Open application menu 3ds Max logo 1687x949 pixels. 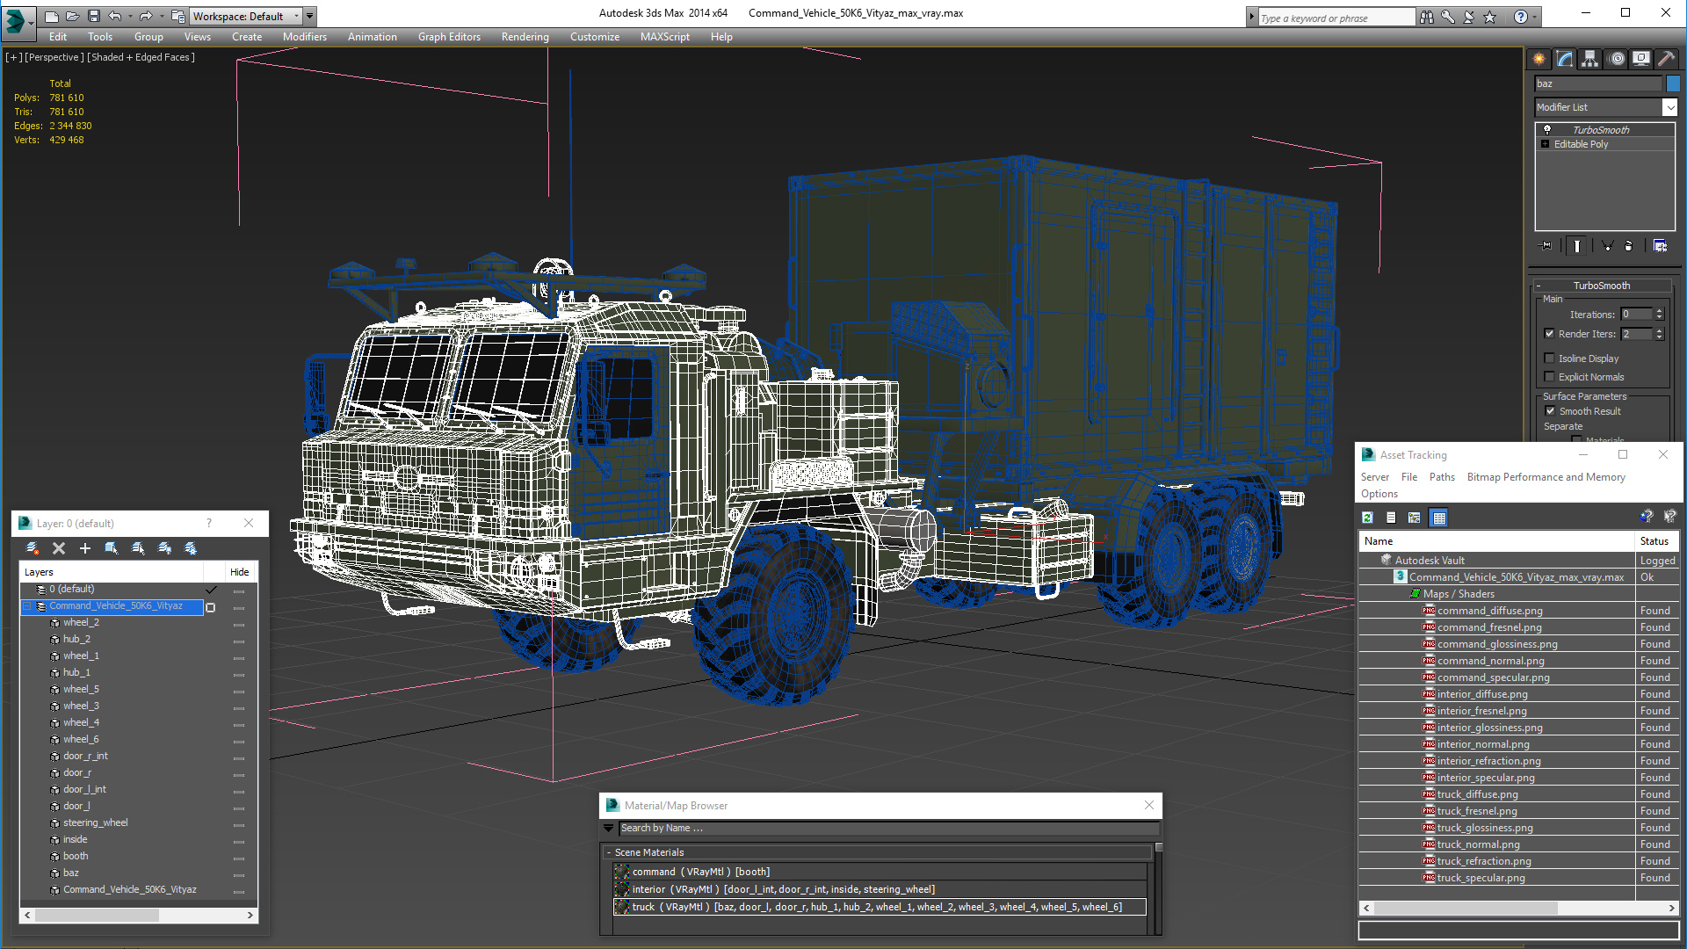click(17, 22)
